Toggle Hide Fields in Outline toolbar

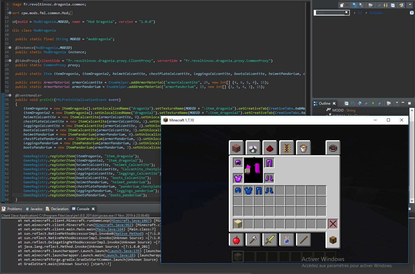pyautogui.click(x=360, y=103)
